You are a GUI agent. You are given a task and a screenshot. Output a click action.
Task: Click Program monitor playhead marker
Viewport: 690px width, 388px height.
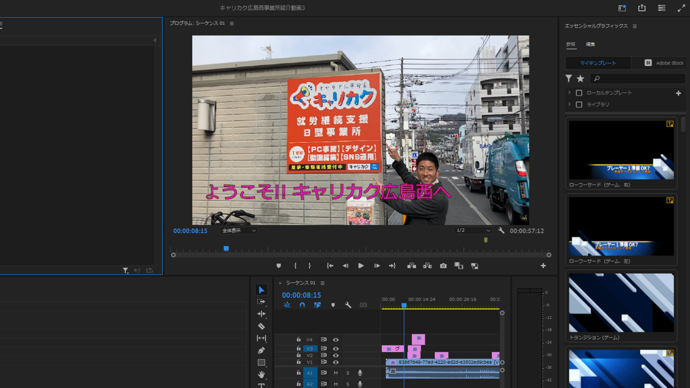click(226, 249)
